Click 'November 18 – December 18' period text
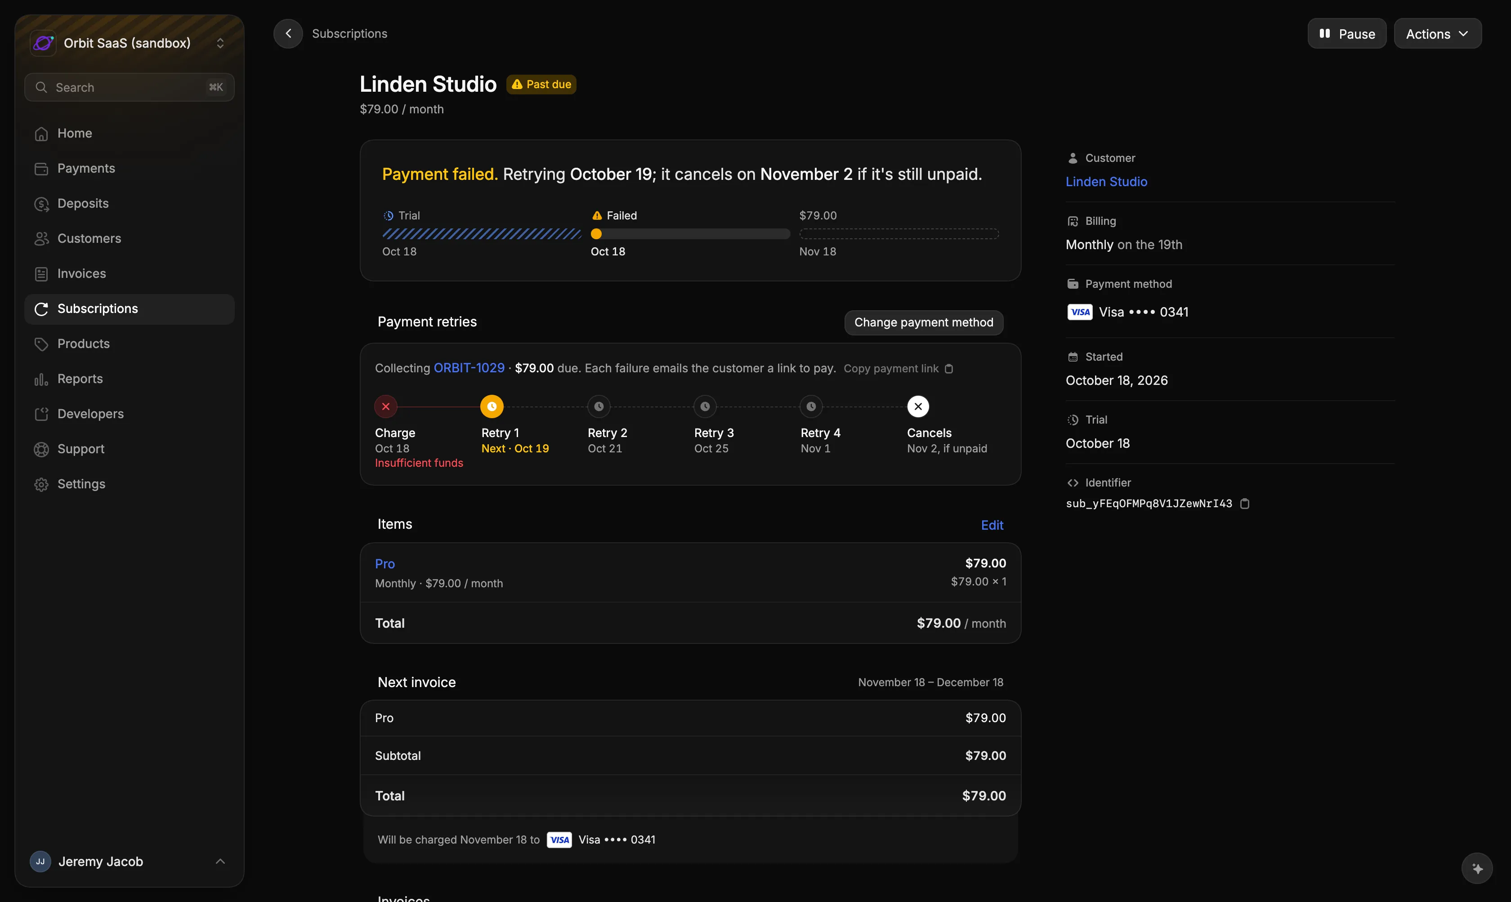This screenshot has height=902, width=1511. [x=930, y=683]
